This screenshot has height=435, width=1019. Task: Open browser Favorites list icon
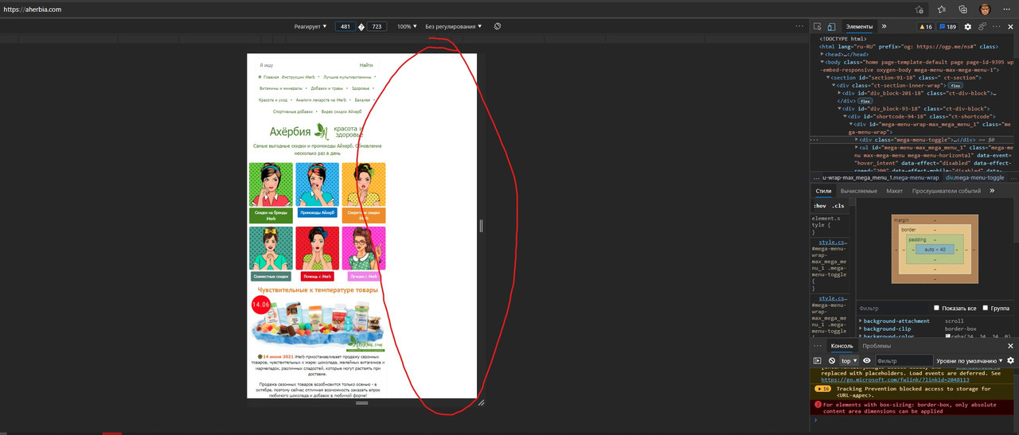pos(941,10)
